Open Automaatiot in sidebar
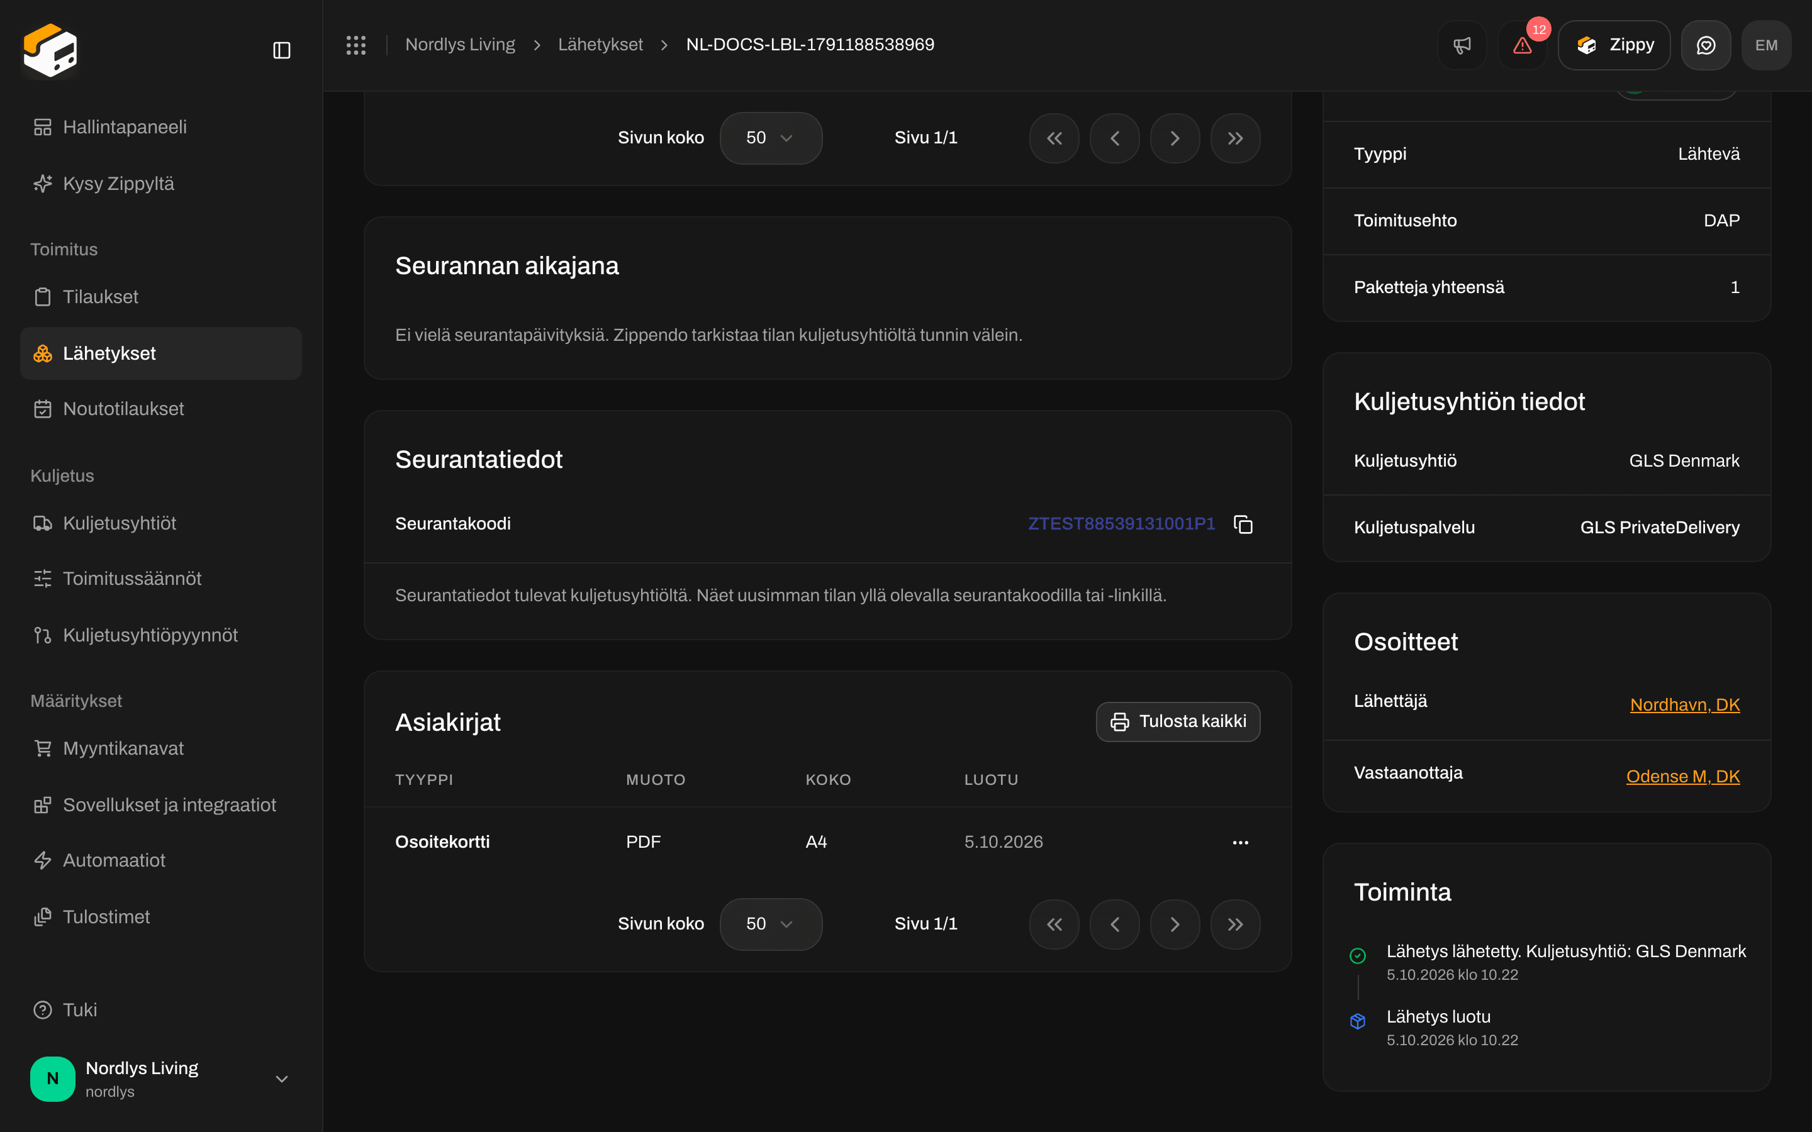The height and width of the screenshot is (1132, 1812). coord(161,860)
